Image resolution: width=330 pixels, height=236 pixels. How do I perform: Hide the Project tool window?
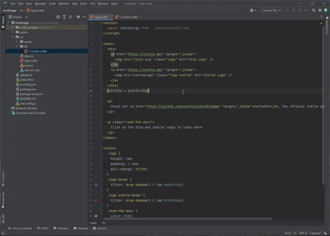(84, 17)
